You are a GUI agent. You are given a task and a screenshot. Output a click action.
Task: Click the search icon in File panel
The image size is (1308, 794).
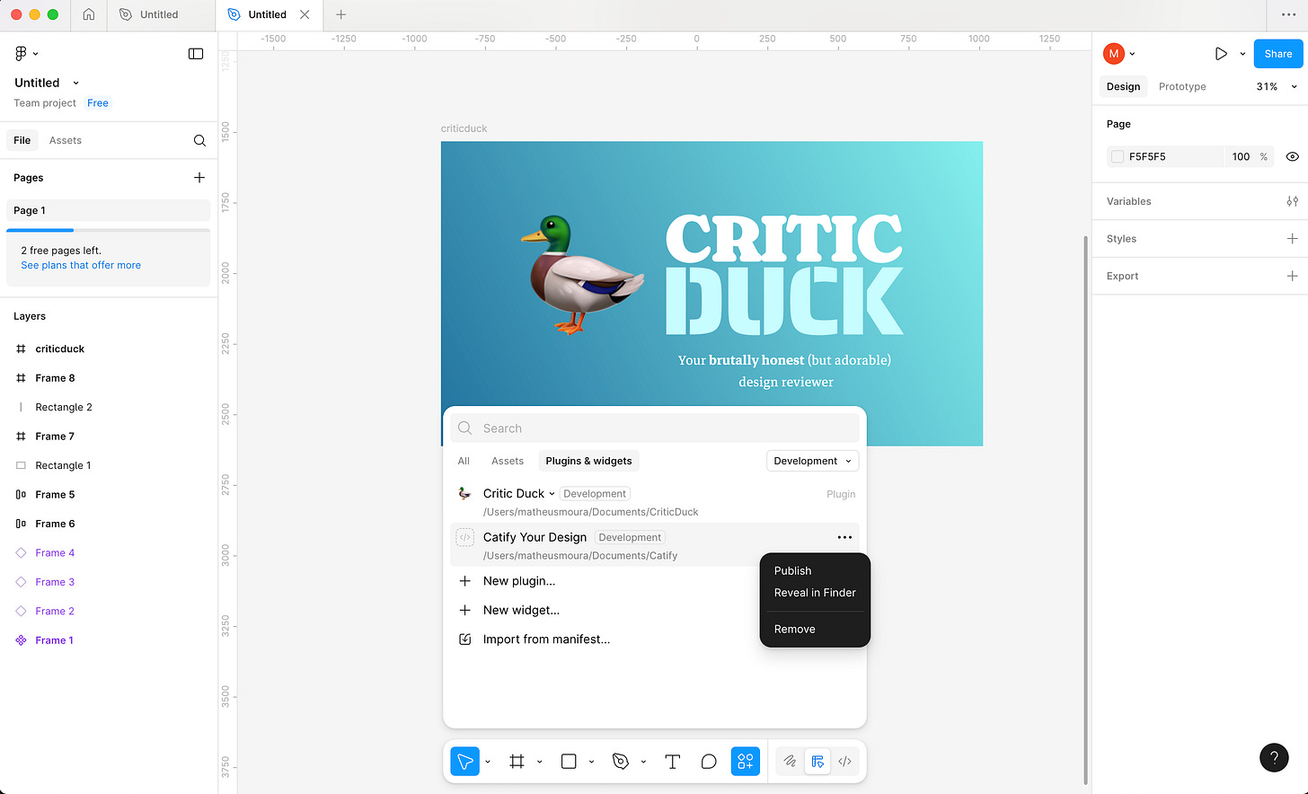coord(199,140)
